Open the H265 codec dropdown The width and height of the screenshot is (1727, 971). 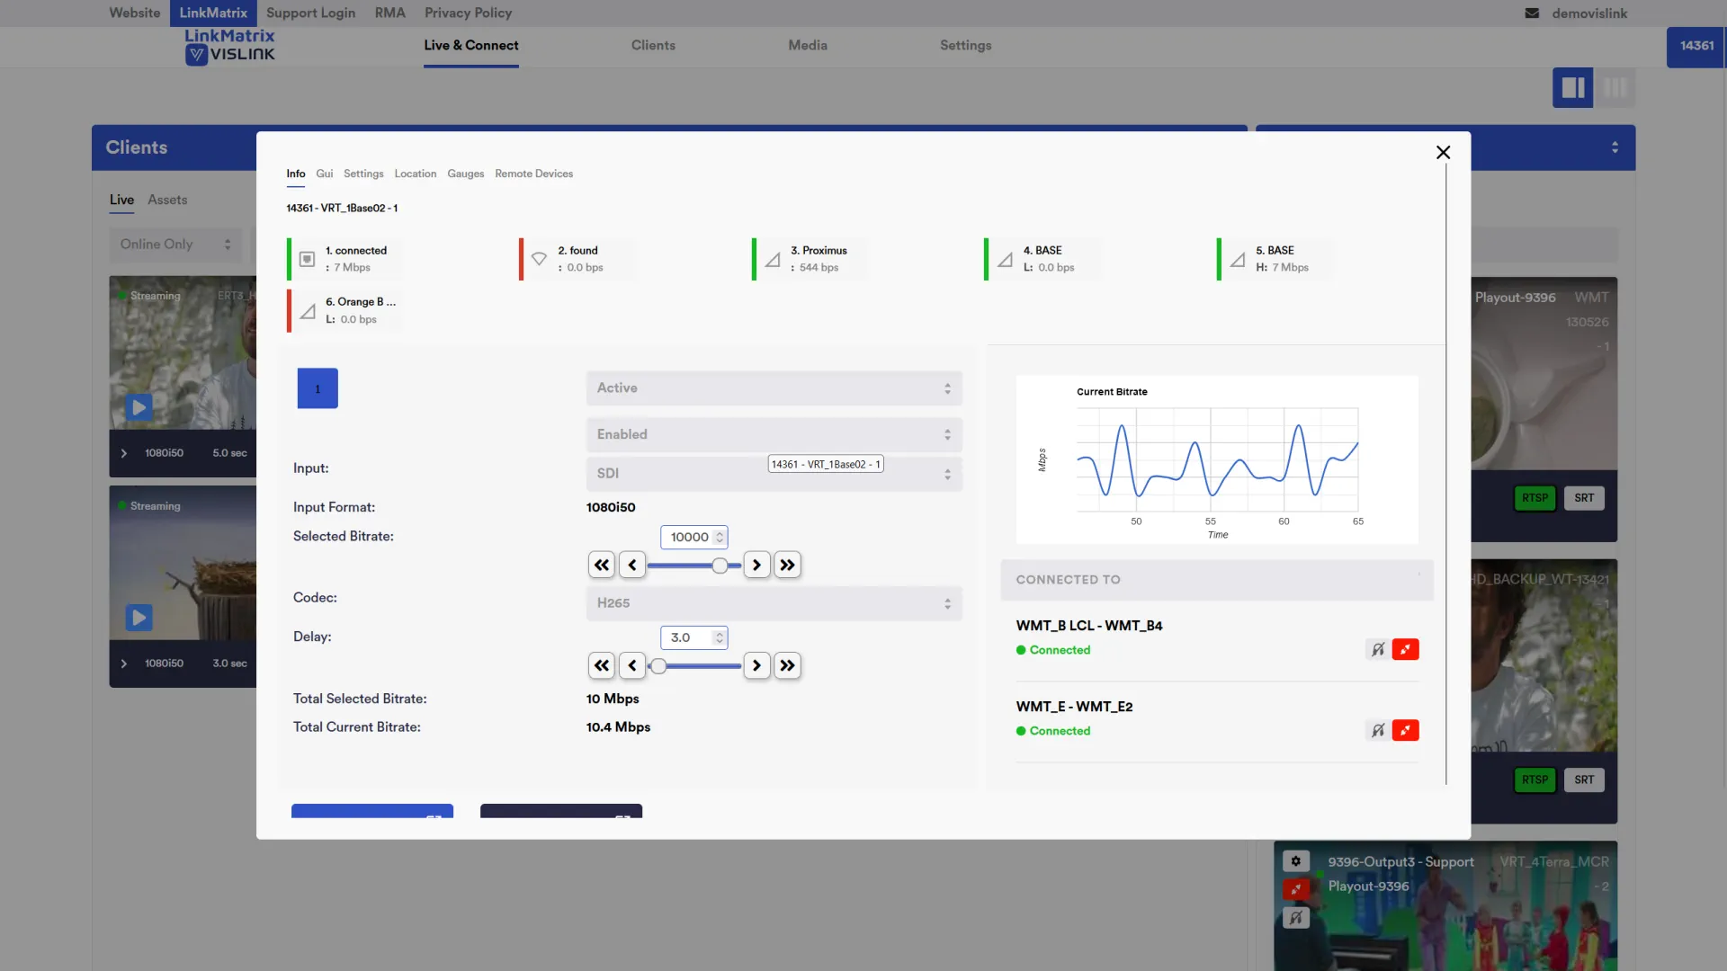(x=774, y=603)
